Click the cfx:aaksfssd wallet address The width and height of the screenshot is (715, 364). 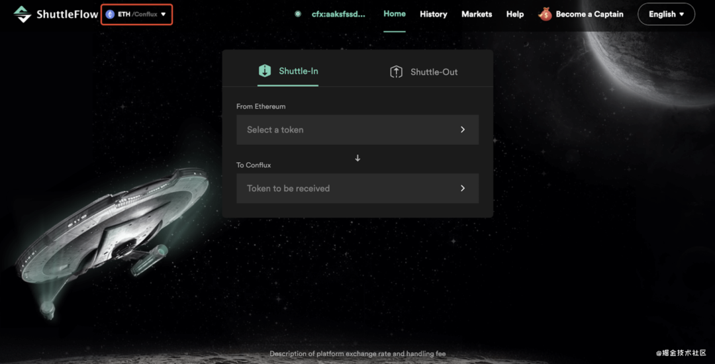[338, 14]
